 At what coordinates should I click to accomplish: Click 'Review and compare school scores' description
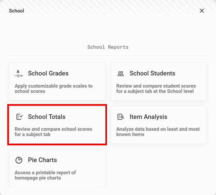(x=53, y=132)
